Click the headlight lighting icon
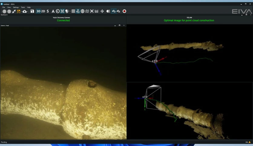The height and width of the screenshot is (146, 253). pyautogui.click(x=108, y=11)
